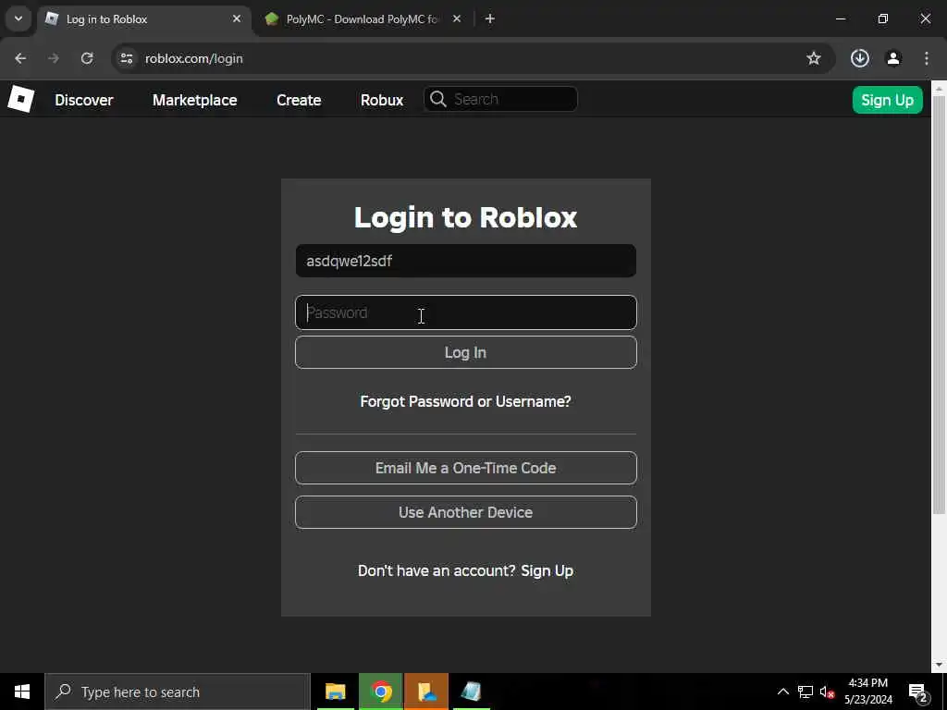947x710 pixels.
Task: Click the browser back arrow
Action: tap(20, 58)
